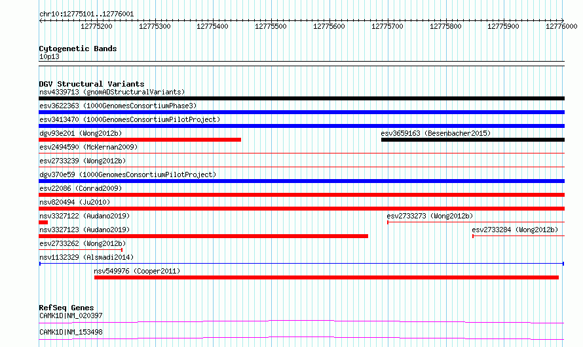Open nsv549976 Cooper2011 variant label
This screenshot has width=583, height=347.
click(137, 271)
